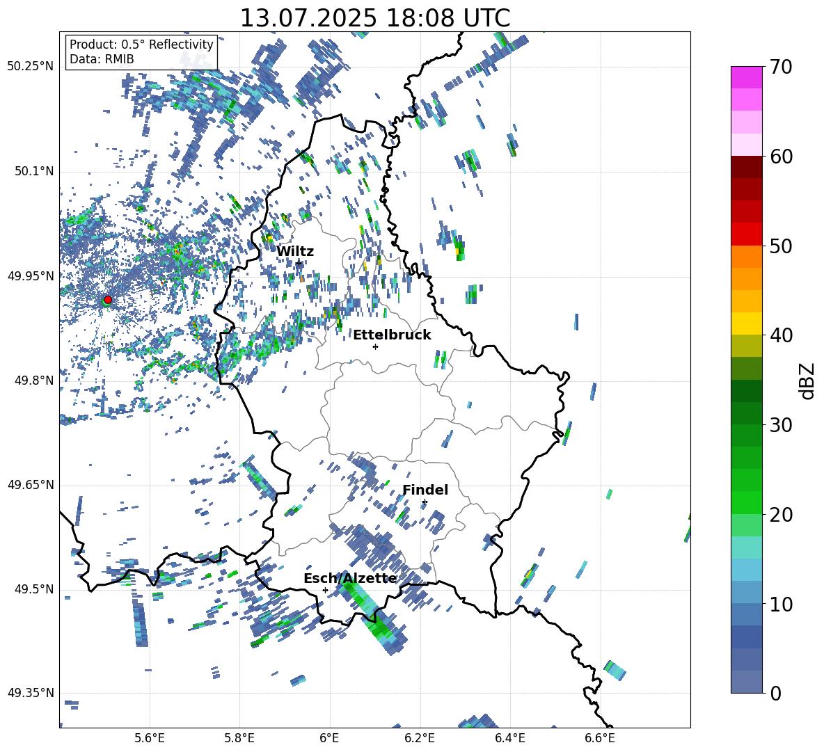Click the Esch/Alzette city label

[x=350, y=579]
